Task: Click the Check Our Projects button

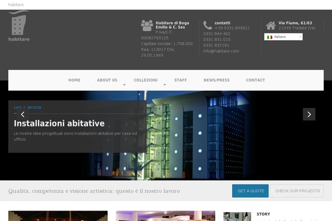Action: click(297, 191)
